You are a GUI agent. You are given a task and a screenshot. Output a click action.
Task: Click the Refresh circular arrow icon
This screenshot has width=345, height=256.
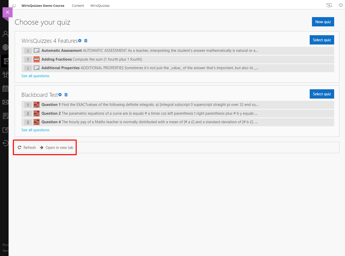(19, 147)
